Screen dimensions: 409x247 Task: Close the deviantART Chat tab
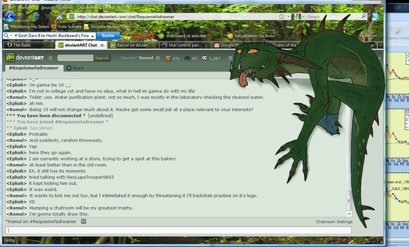(102, 45)
